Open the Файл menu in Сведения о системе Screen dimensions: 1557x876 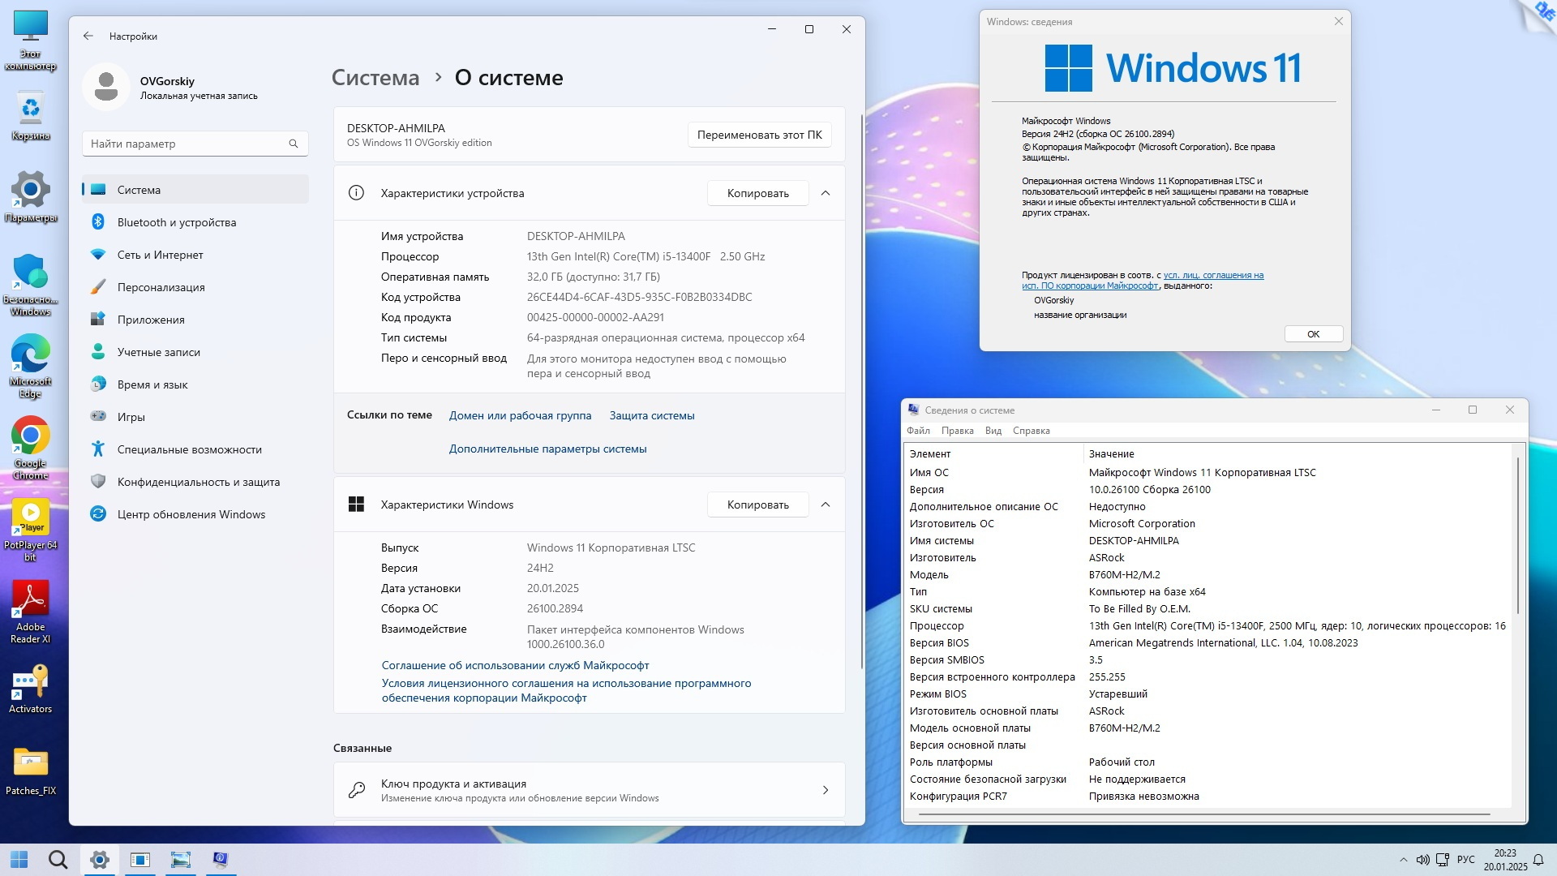coord(918,431)
